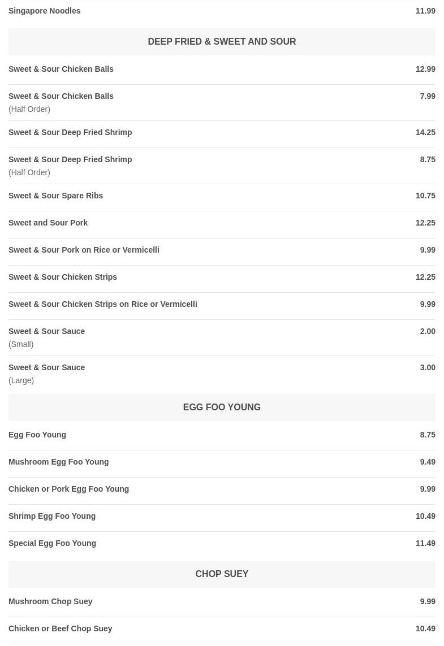This screenshot has height=646, width=444.
Task: Choose Sweet & Sour Chicken Strips at 12.25
Action: tap(63, 277)
